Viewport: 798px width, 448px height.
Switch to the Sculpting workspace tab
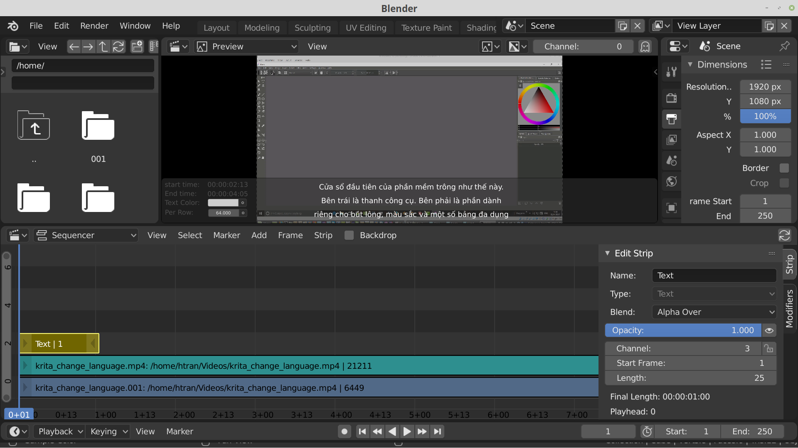click(x=313, y=28)
